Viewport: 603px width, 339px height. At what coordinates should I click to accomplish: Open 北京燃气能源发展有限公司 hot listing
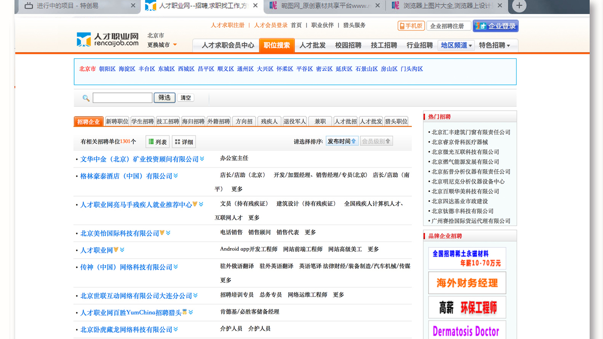[465, 162]
